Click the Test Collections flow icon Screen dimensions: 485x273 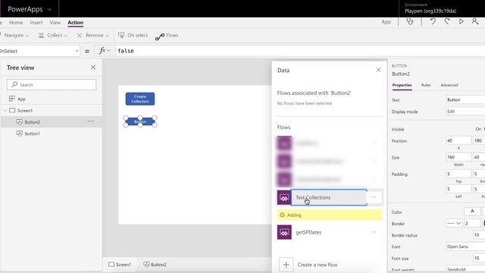(x=284, y=197)
